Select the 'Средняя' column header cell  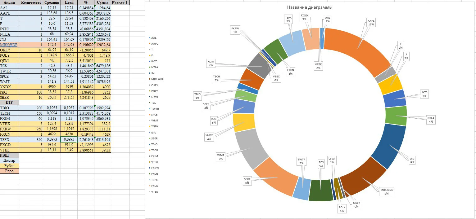point(52,2)
